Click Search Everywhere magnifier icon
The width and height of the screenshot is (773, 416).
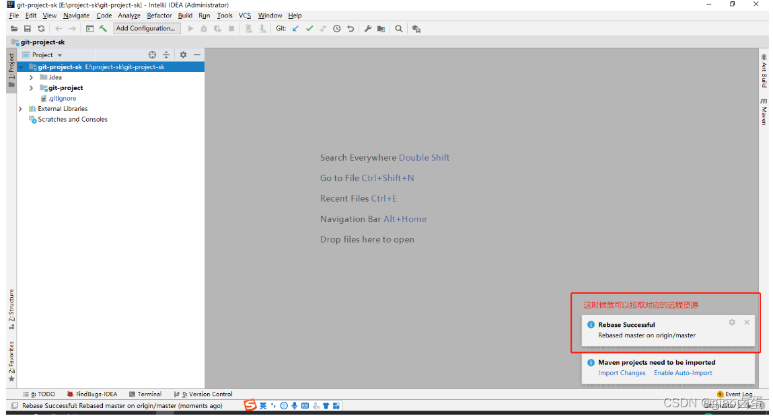(x=399, y=28)
